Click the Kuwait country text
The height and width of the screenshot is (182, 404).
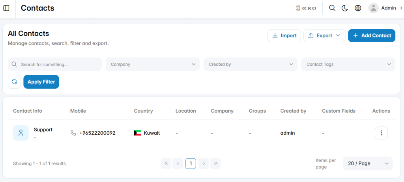152,133
